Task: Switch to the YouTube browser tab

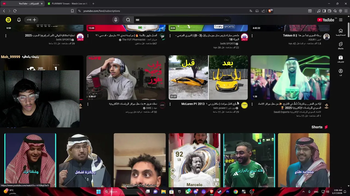Action: pos(23,4)
